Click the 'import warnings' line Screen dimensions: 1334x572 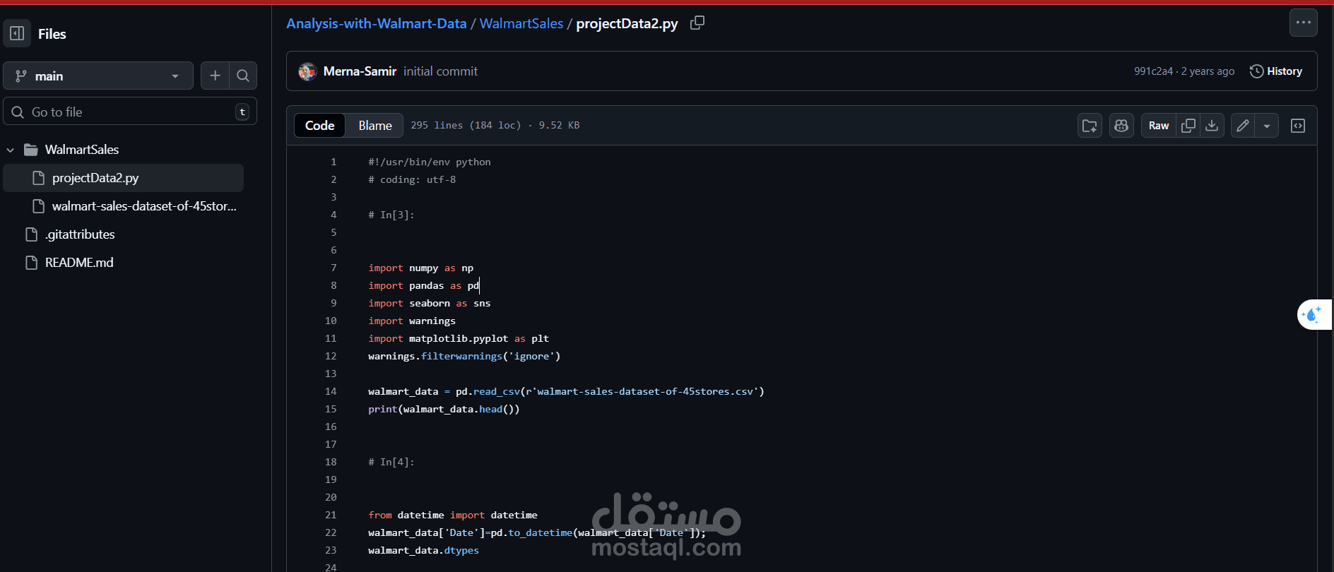pos(412,321)
